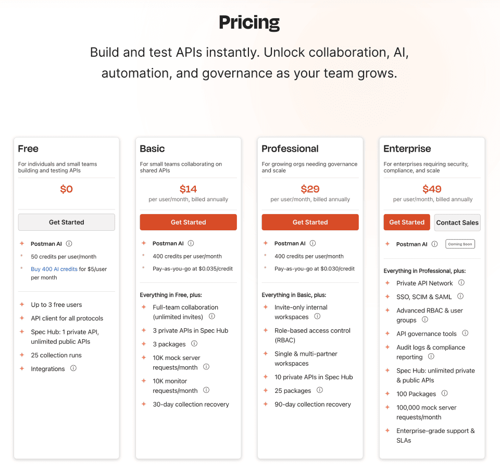Click info icon beside 10K monitor requests/month
This screenshot has height=472, width=500.
click(206, 390)
